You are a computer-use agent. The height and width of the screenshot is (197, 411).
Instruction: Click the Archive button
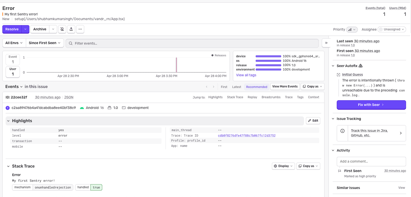(40, 29)
